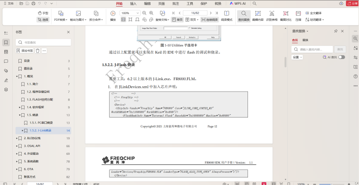Click 查找替换 find and replace tool
Viewport: 359px width, 185px height.
pos(244,16)
